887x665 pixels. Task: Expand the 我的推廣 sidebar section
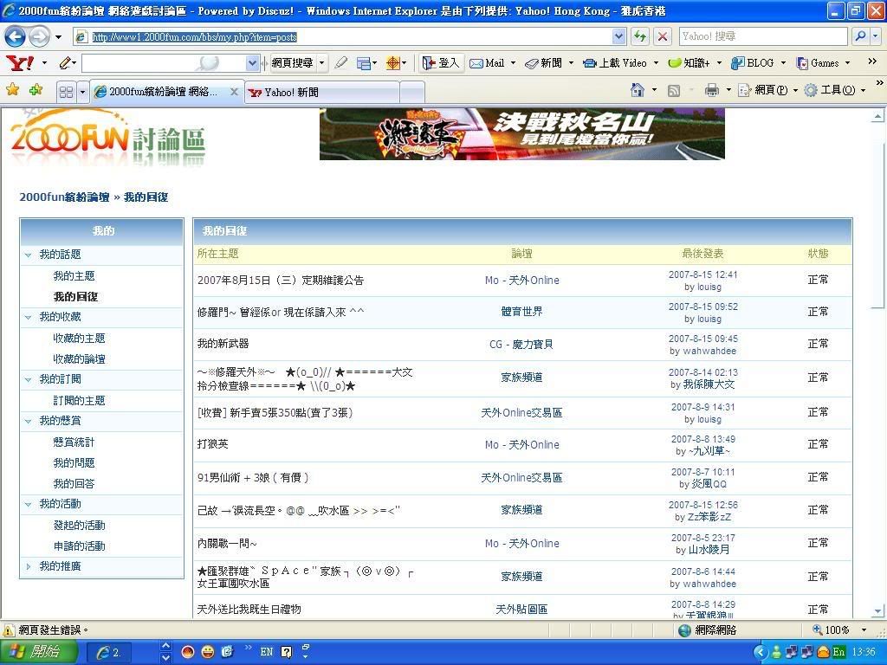coord(29,566)
